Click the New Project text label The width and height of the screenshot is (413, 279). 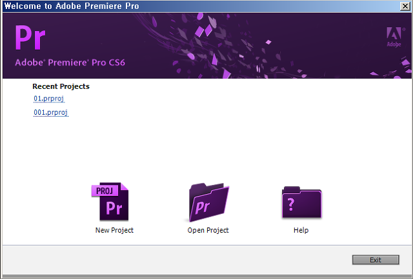114,230
